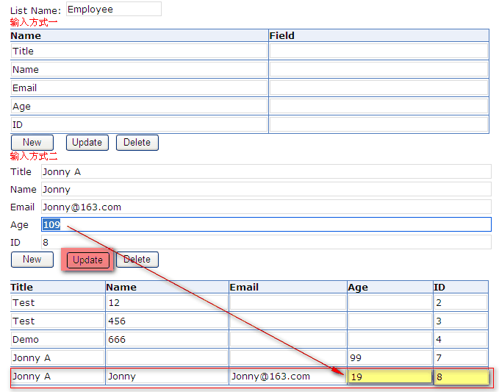Select the yellow ID cell showing 8
Viewport: 499px width, 392px height.
462,377
